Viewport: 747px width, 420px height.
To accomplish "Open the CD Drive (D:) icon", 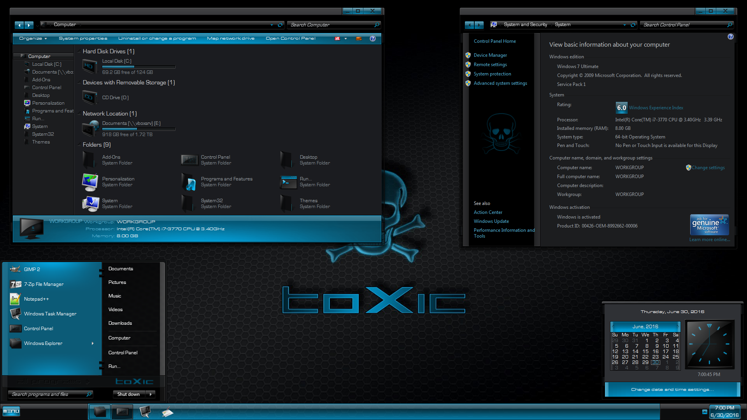I will point(90,97).
